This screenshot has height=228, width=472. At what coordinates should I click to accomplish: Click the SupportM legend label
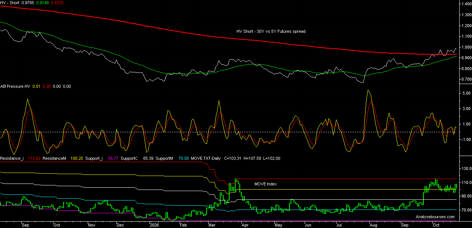point(164,158)
